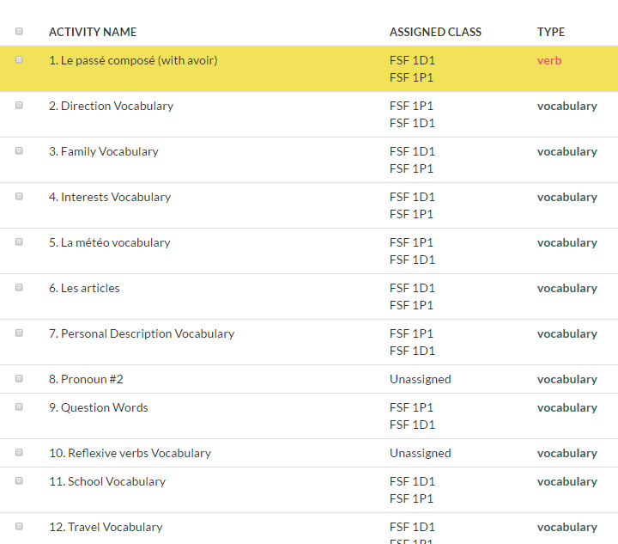Select the Pronoun #2 row checkbox
618x544 pixels.
[x=19, y=379]
